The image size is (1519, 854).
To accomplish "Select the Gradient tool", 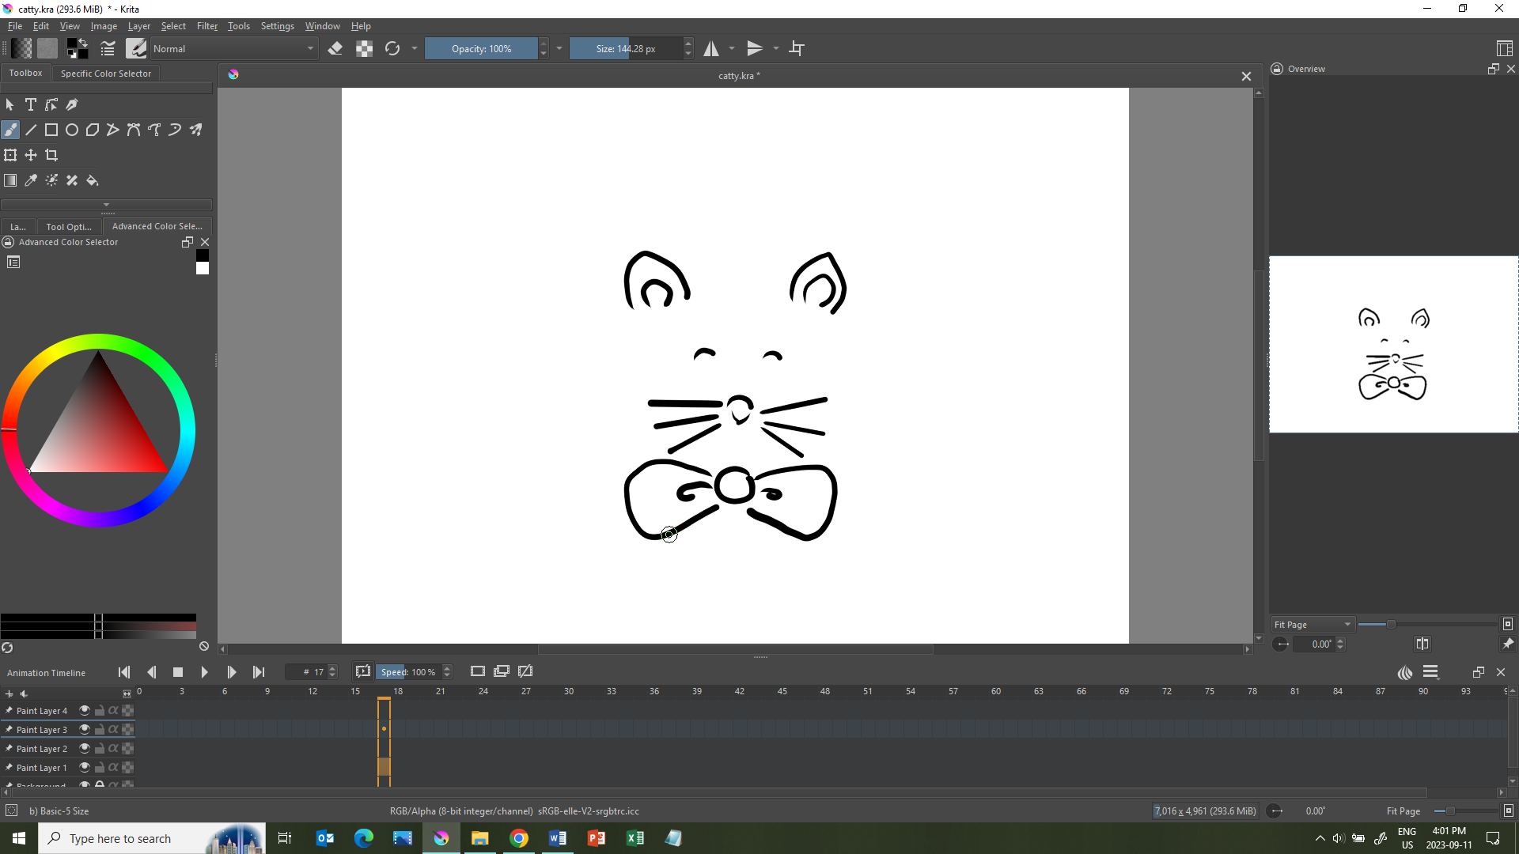I will 10,180.
